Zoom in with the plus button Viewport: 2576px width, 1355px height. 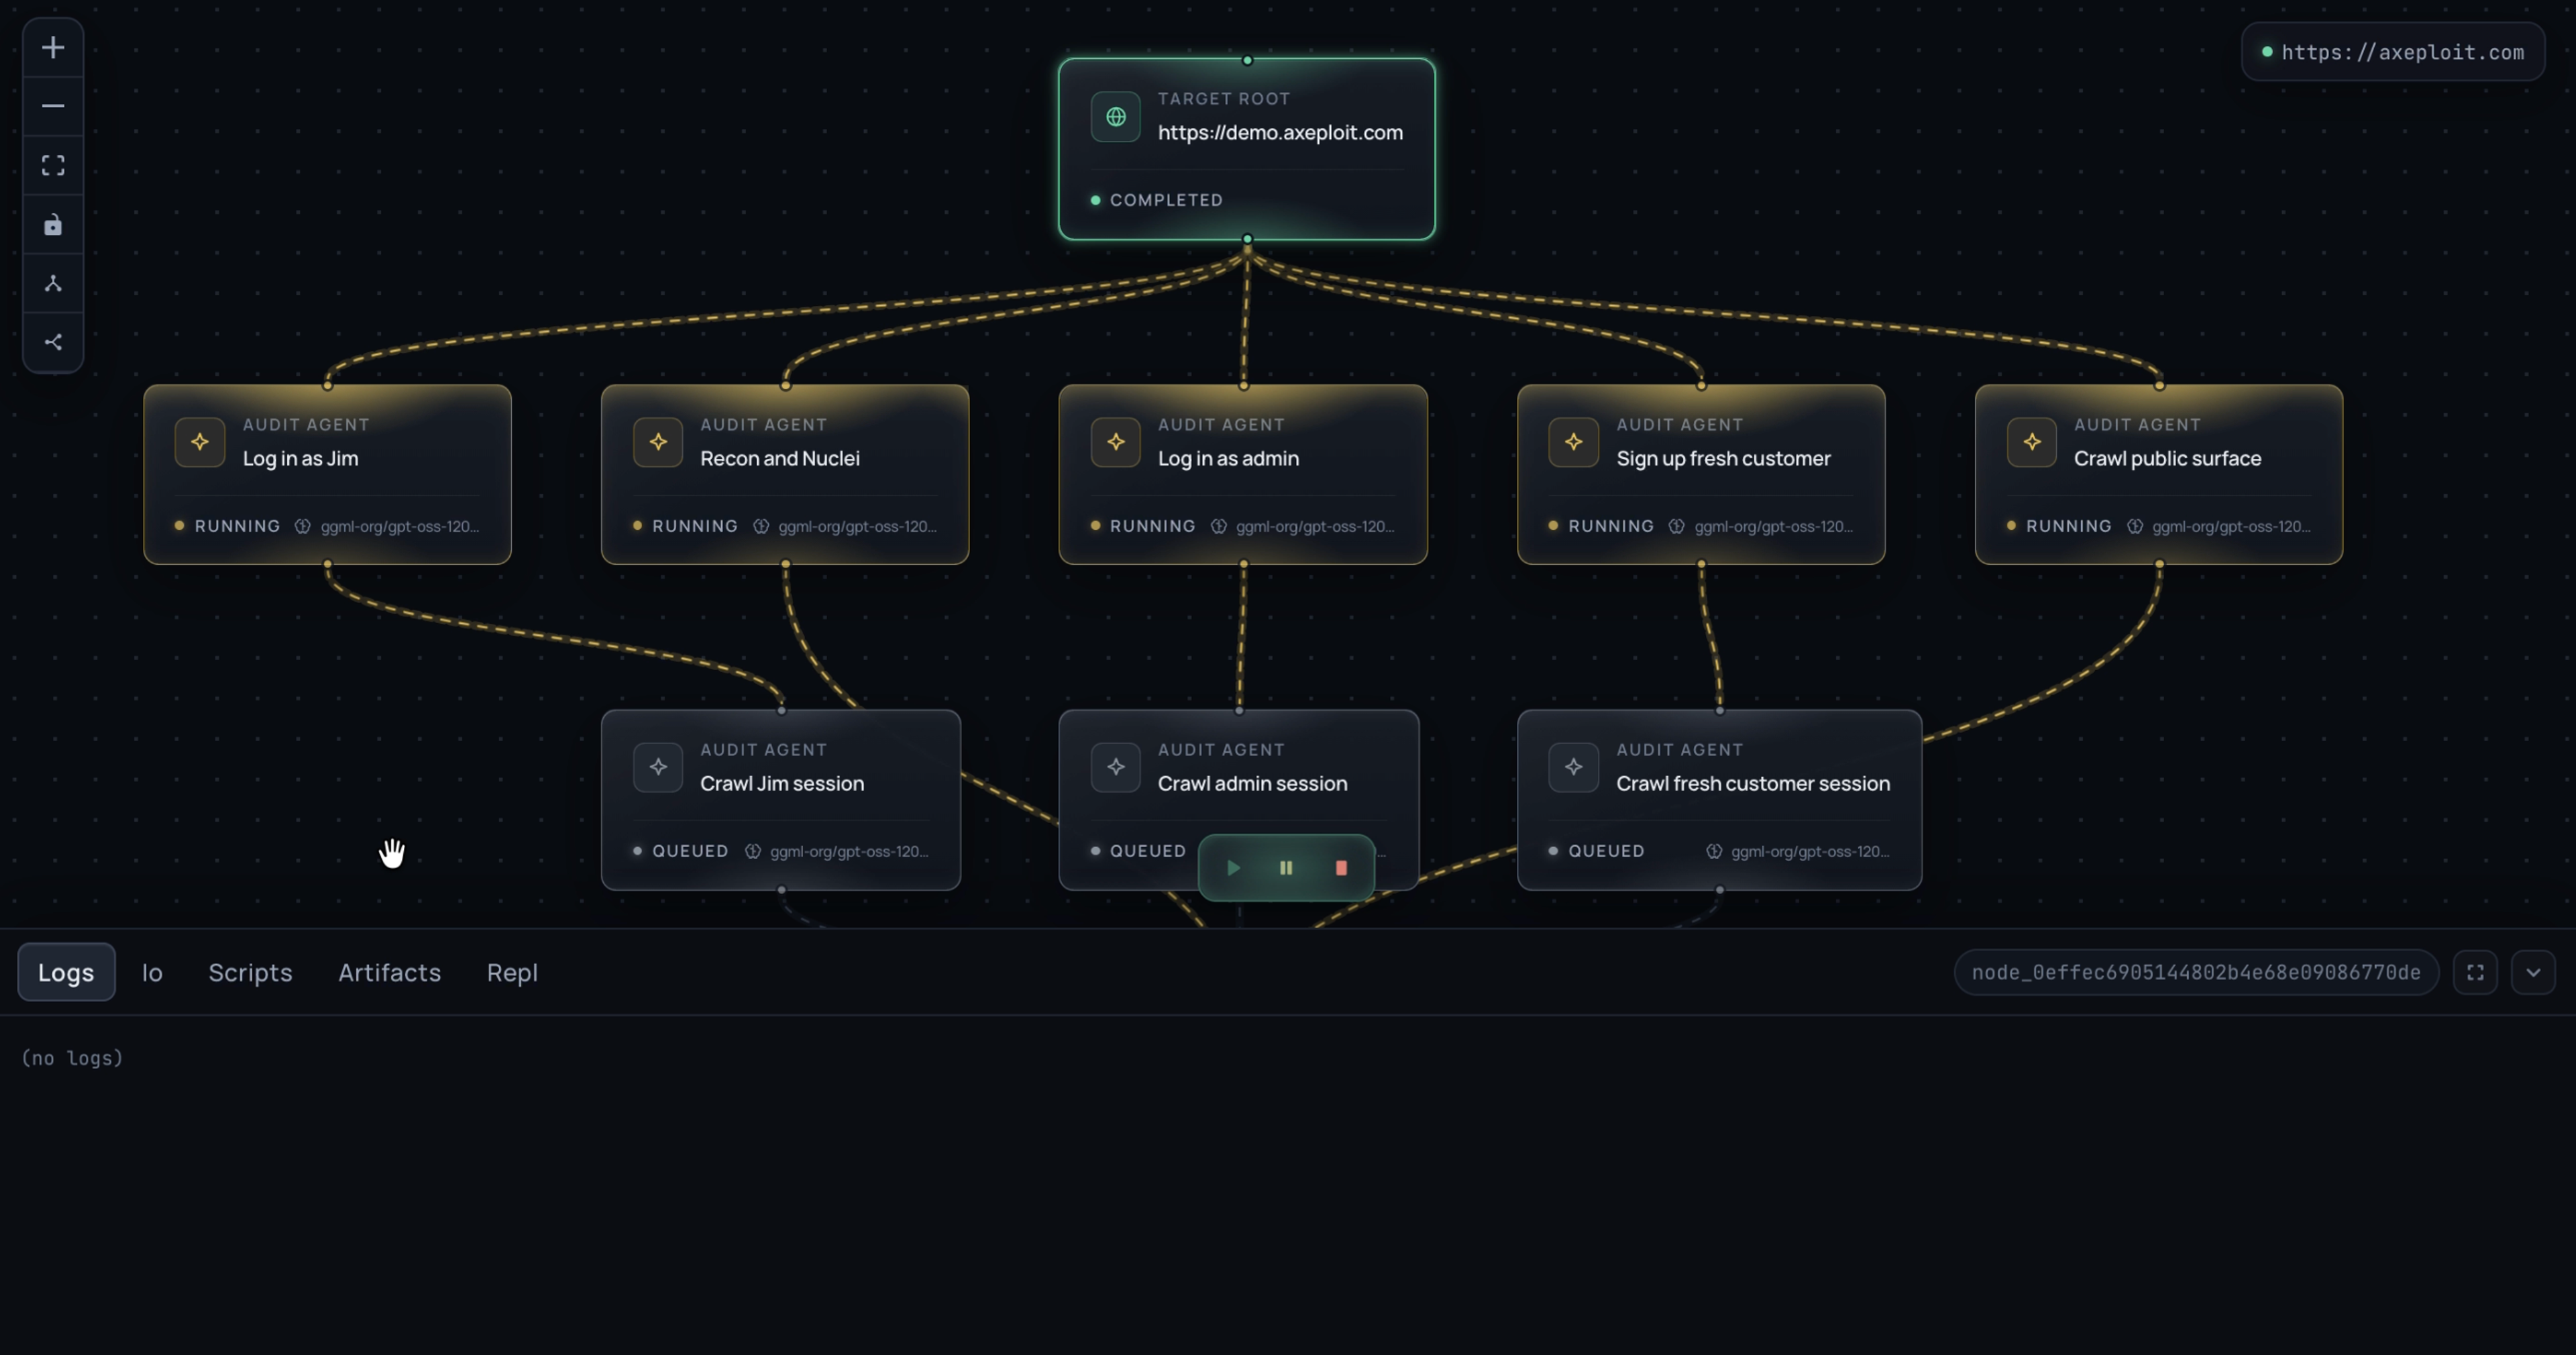[x=53, y=47]
